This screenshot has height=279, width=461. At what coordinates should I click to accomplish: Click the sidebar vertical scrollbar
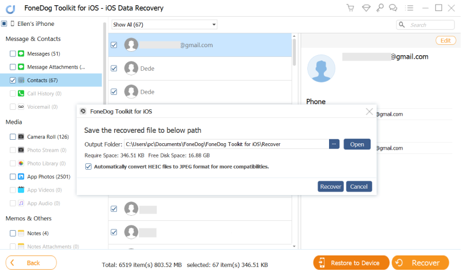[104, 64]
